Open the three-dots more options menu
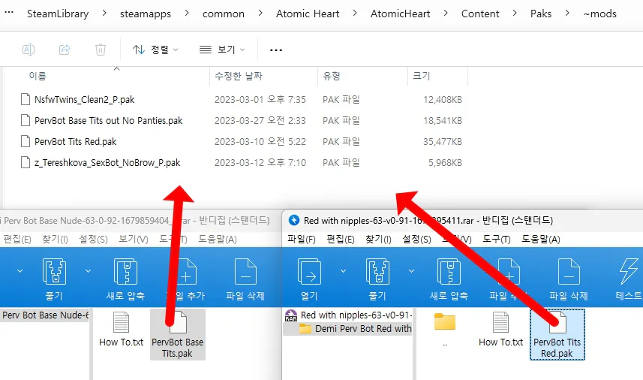Screen dimensions: 643x380 click(275, 50)
